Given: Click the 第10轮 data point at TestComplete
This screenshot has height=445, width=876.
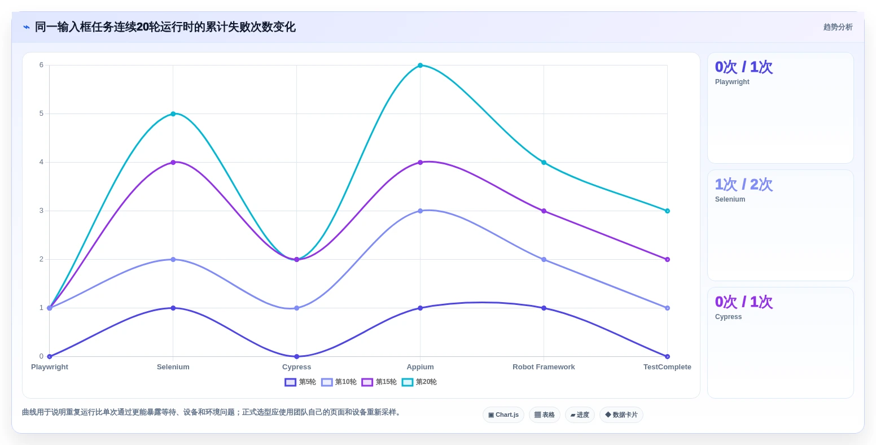Looking at the screenshot, I should [668, 308].
